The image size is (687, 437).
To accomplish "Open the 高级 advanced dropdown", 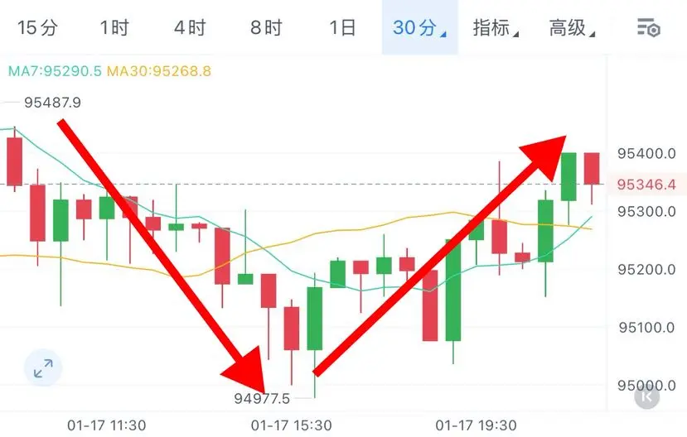I will click(572, 27).
